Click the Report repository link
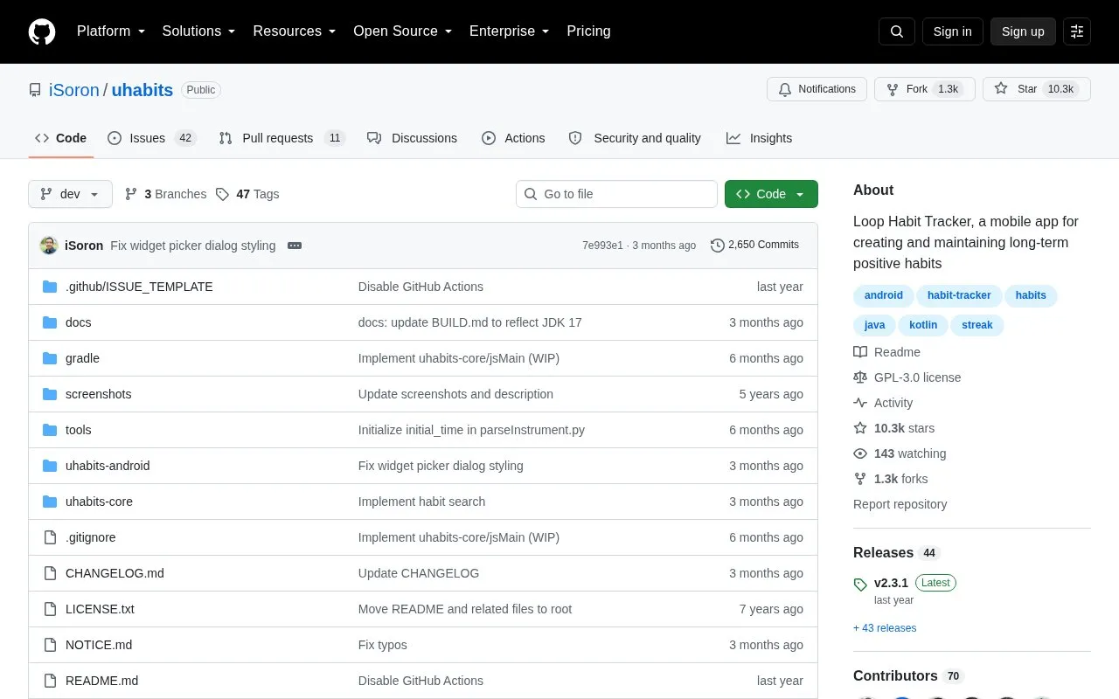 tap(900, 504)
